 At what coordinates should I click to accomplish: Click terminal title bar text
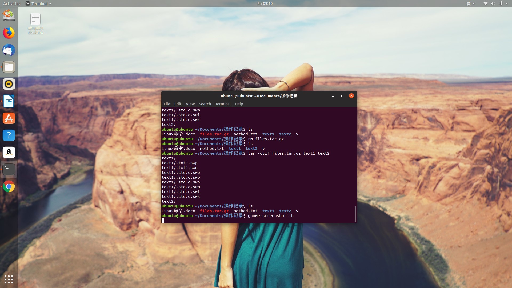click(x=259, y=96)
